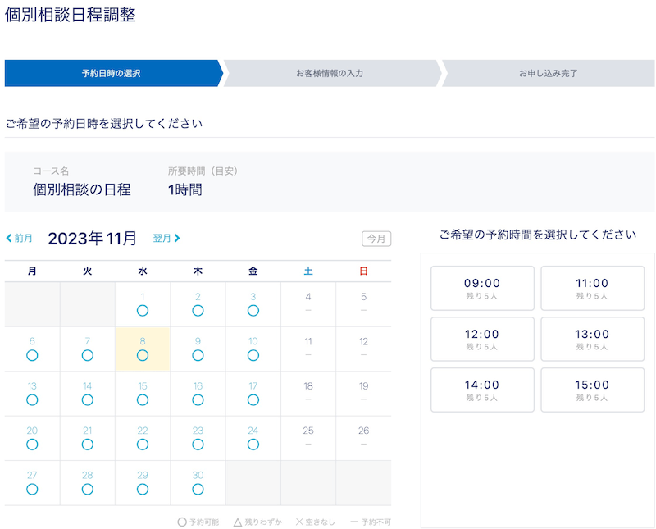This screenshot has width=656, height=529.
Task: Select the 14:00 time slot
Action: tap(482, 390)
